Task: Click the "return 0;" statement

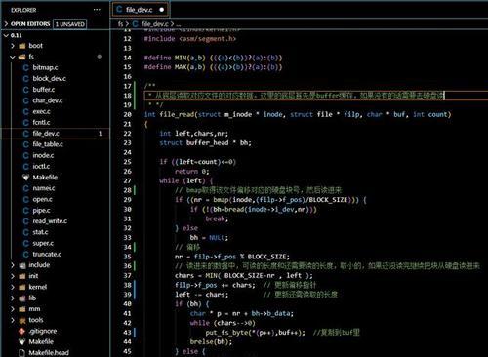Action: [191, 172]
